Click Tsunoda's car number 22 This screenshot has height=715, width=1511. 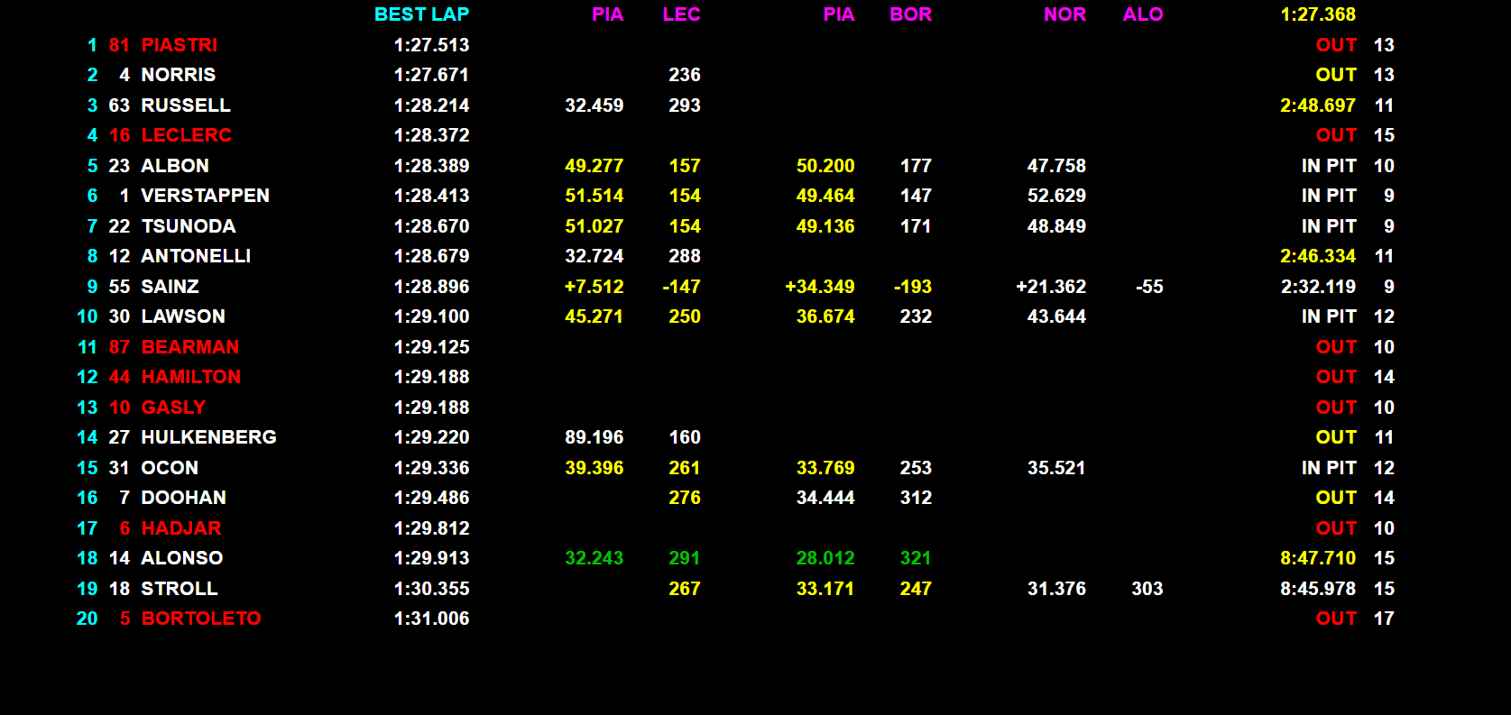(x=119, y=226)
